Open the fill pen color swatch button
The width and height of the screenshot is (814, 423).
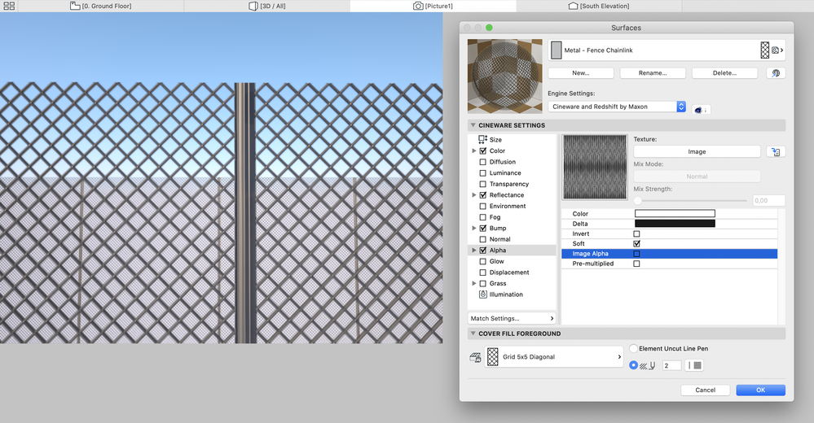point(694,365)
